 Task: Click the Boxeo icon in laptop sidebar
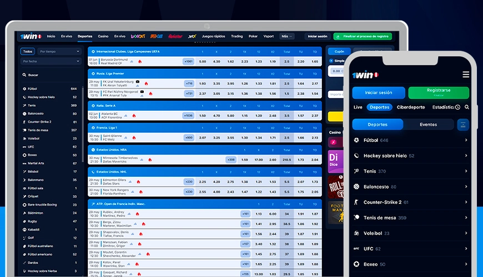click(24, 155)
